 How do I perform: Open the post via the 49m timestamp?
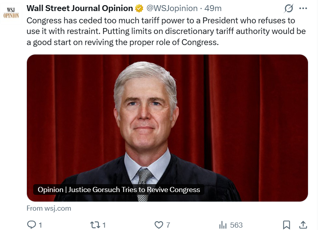coord(213,8)
